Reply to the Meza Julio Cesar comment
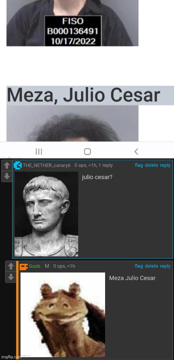174x360 pixels. [165, 266]
